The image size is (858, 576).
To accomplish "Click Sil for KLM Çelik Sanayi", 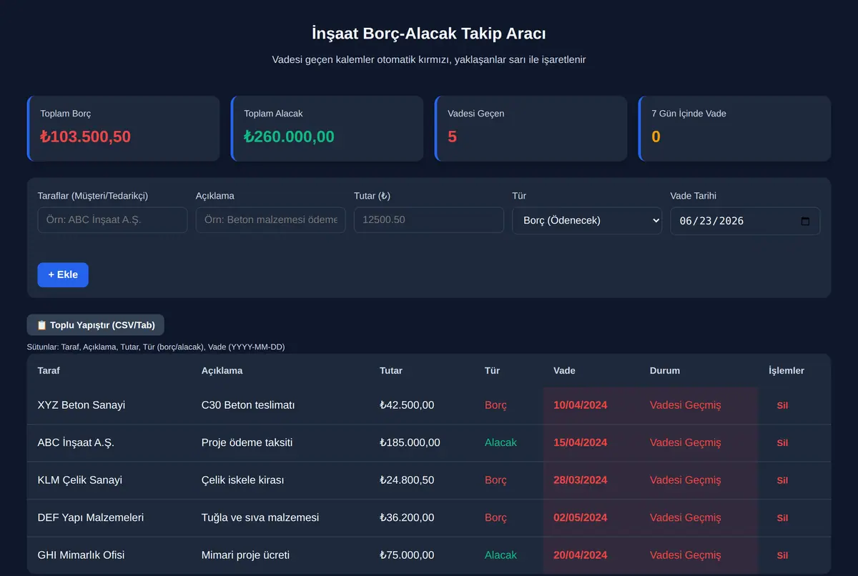I will tap(782, 480).
